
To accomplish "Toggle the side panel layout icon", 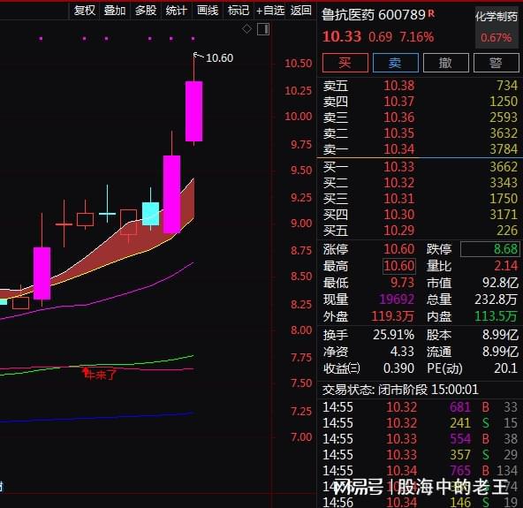I will [263, 29].
